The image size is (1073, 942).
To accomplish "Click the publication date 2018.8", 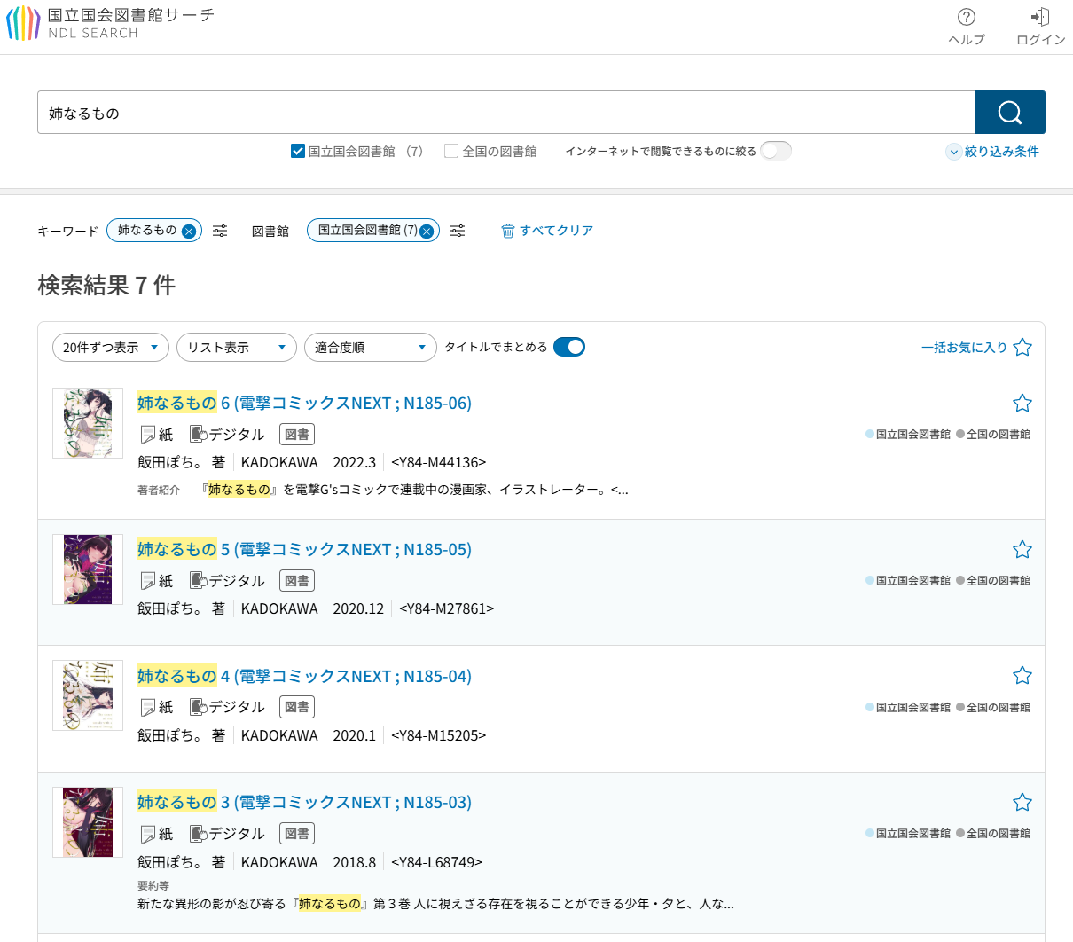I will (355, 862).
